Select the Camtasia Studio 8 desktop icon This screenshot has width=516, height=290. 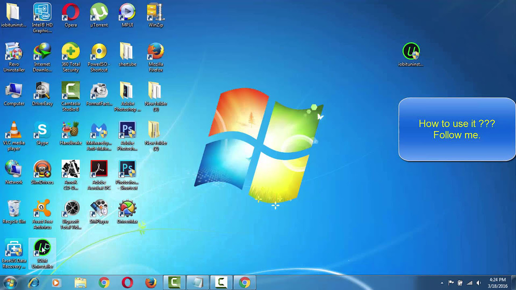pyautogui.click(x=71, y=97)
